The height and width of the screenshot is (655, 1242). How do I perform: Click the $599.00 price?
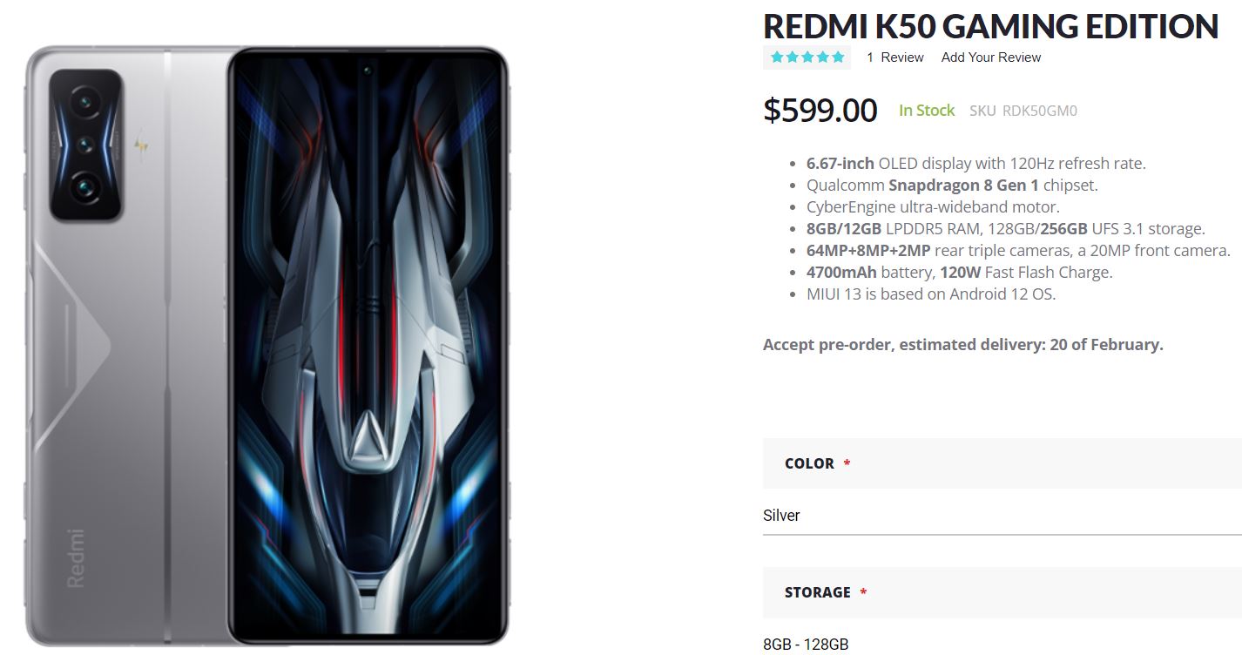coord(820,111)
